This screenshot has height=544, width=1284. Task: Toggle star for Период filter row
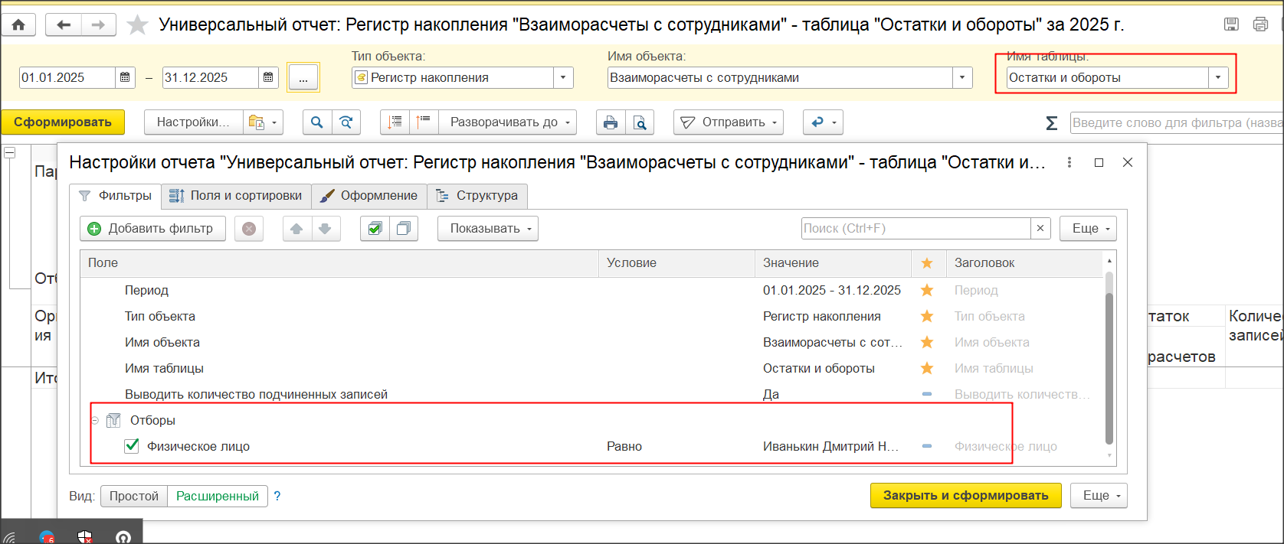927,291
